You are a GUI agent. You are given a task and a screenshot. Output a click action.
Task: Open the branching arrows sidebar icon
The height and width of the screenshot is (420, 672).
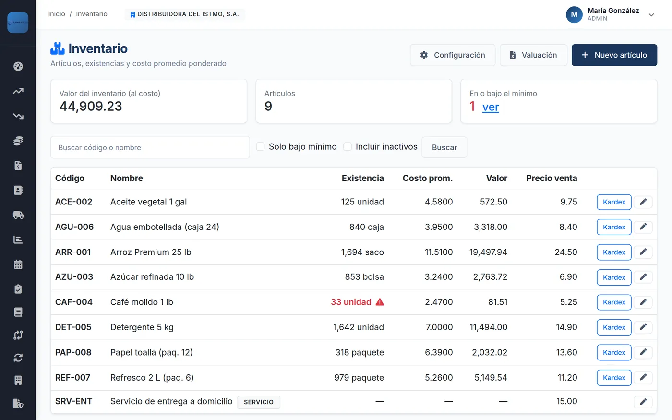point(18,335)
